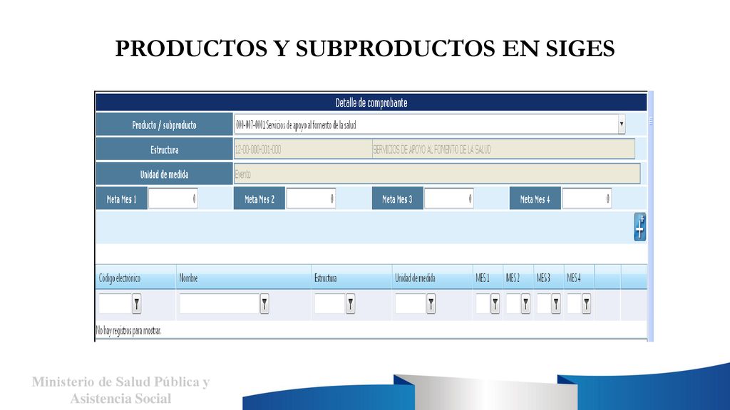Click the Meta Mes 1 label
Viewport: 730px width, 410px height.
click(x=121, y=199)
